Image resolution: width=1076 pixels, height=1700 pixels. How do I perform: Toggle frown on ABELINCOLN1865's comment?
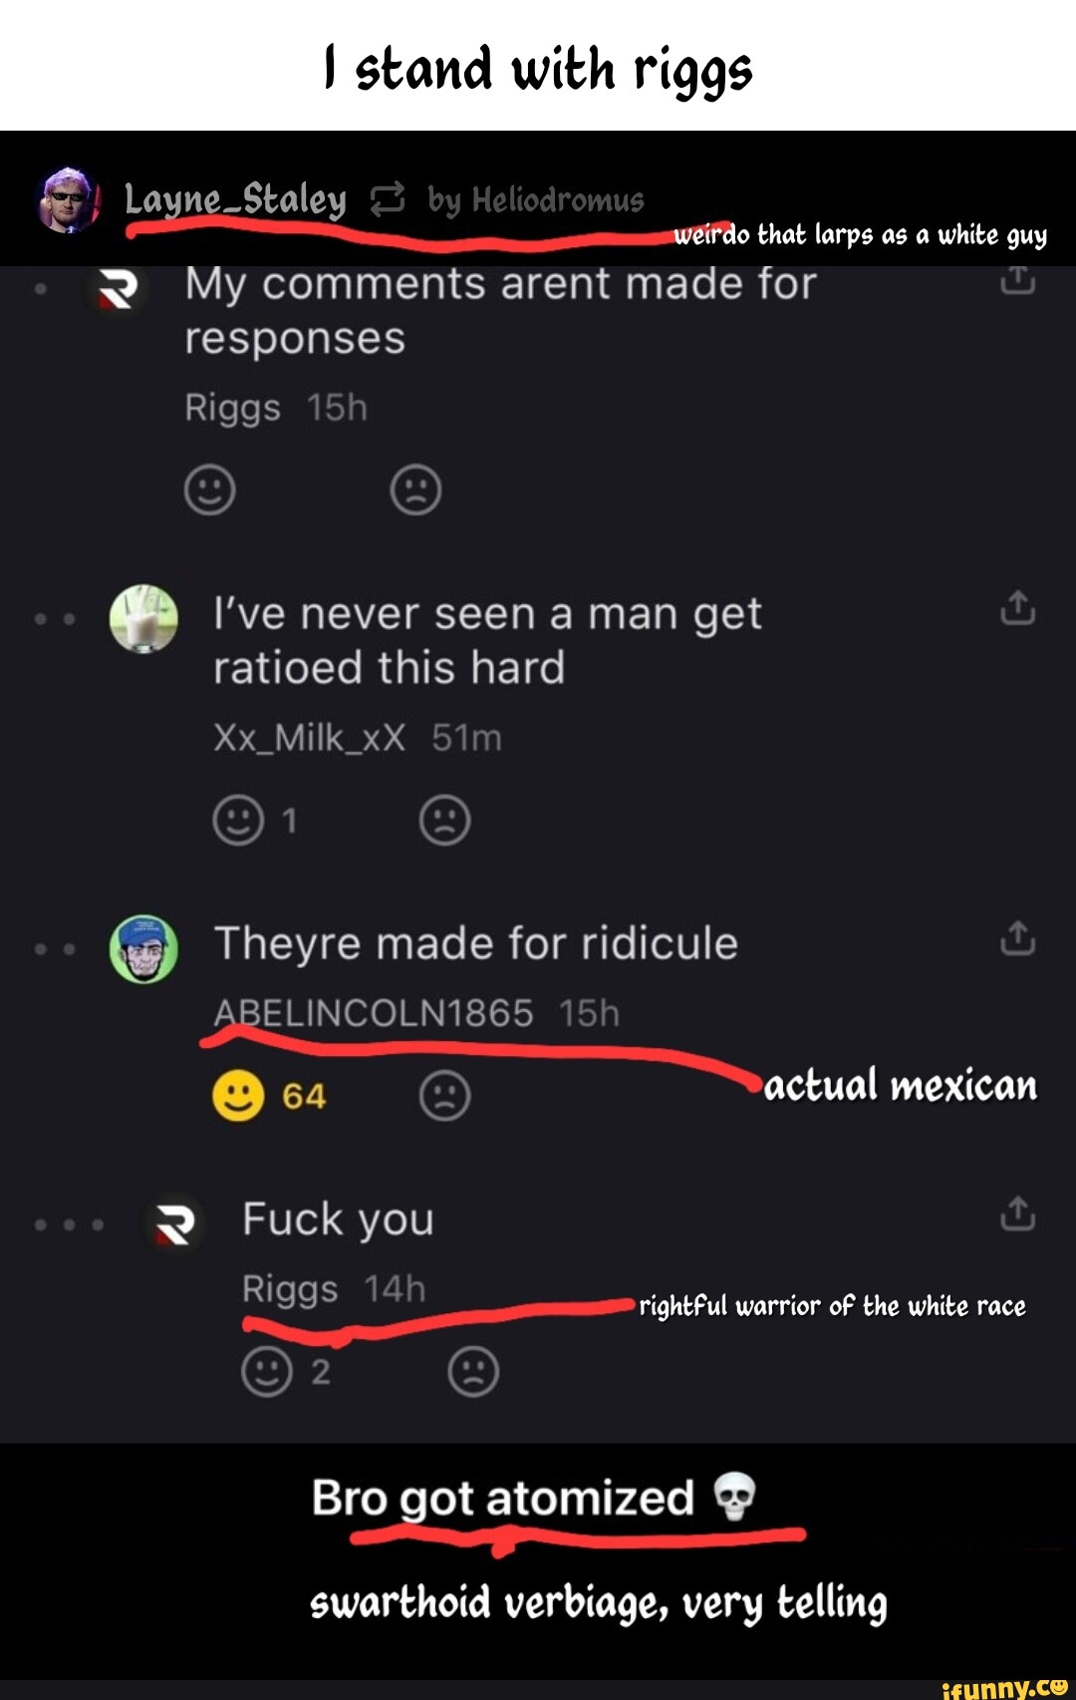pyautogui.click(x=444, y=1096)
